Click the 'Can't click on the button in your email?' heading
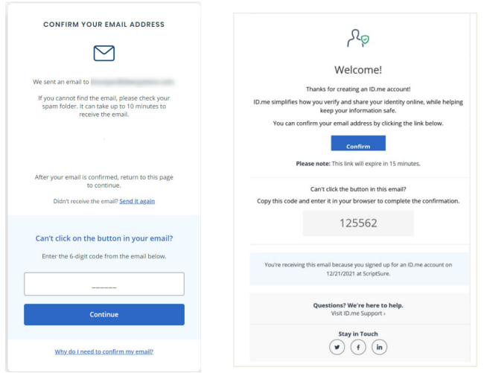The image size is (484, 373). tap(104, 238)
